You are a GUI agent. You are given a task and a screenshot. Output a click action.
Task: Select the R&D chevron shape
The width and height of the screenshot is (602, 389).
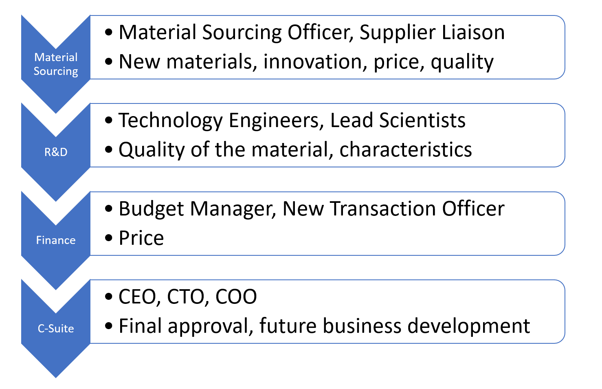click(x=56, y=152)
